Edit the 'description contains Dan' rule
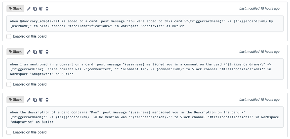Screen dimensions: 290x139 coord(29,100)
